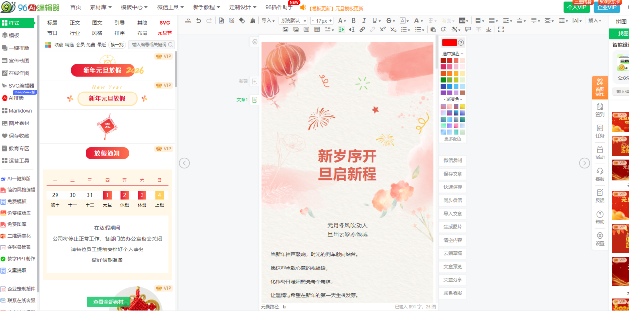
Task: Switch to the 标题 material tab
Action: [52, 23]
